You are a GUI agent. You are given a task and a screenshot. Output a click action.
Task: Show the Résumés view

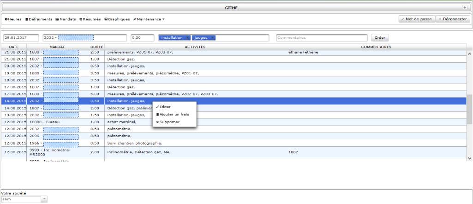click(90, 19)
